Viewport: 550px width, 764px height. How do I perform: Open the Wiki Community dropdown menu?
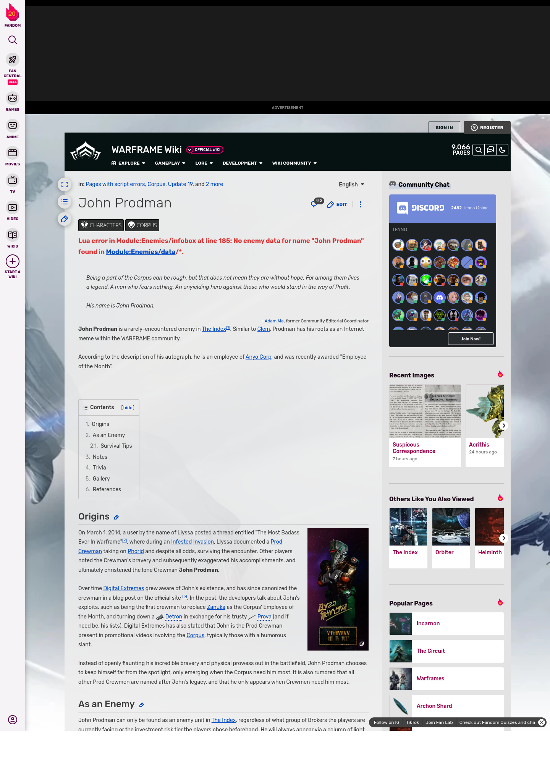tap(294, 163)
